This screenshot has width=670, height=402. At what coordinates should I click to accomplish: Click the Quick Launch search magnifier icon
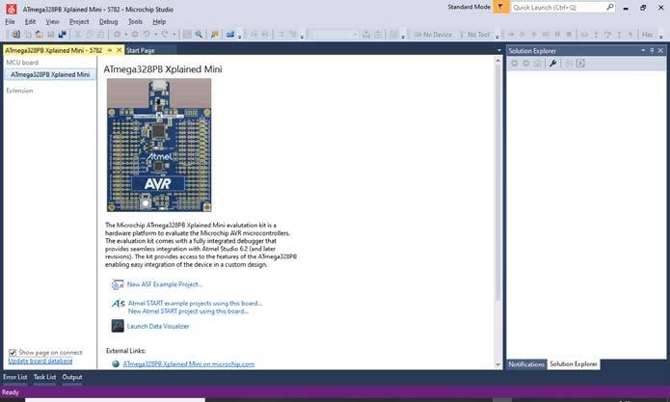pos(610,7)
